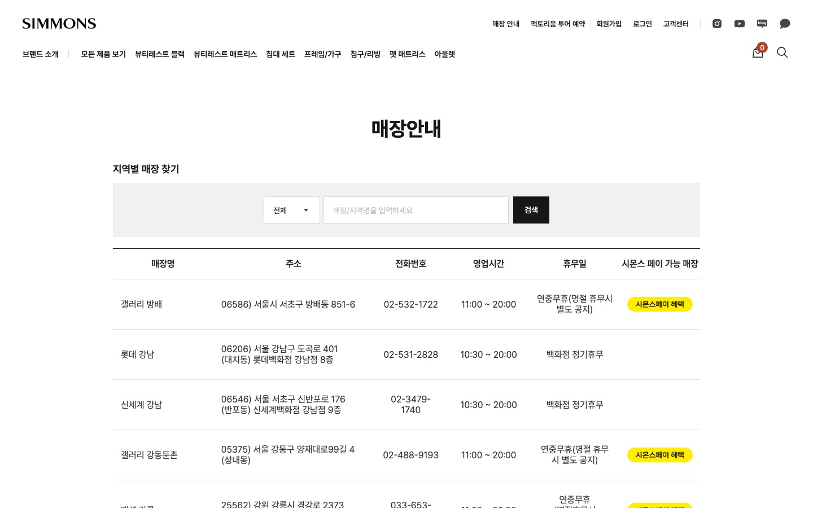Click the 휴무일 column header

(575, 264)
